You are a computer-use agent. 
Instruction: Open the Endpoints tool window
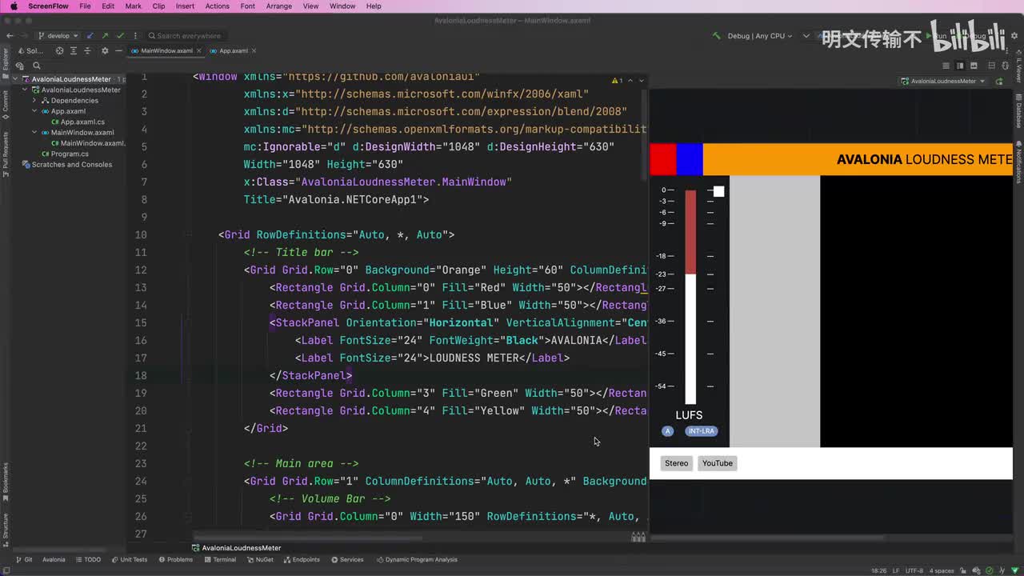pyautogui.click(x=302, y=559)
